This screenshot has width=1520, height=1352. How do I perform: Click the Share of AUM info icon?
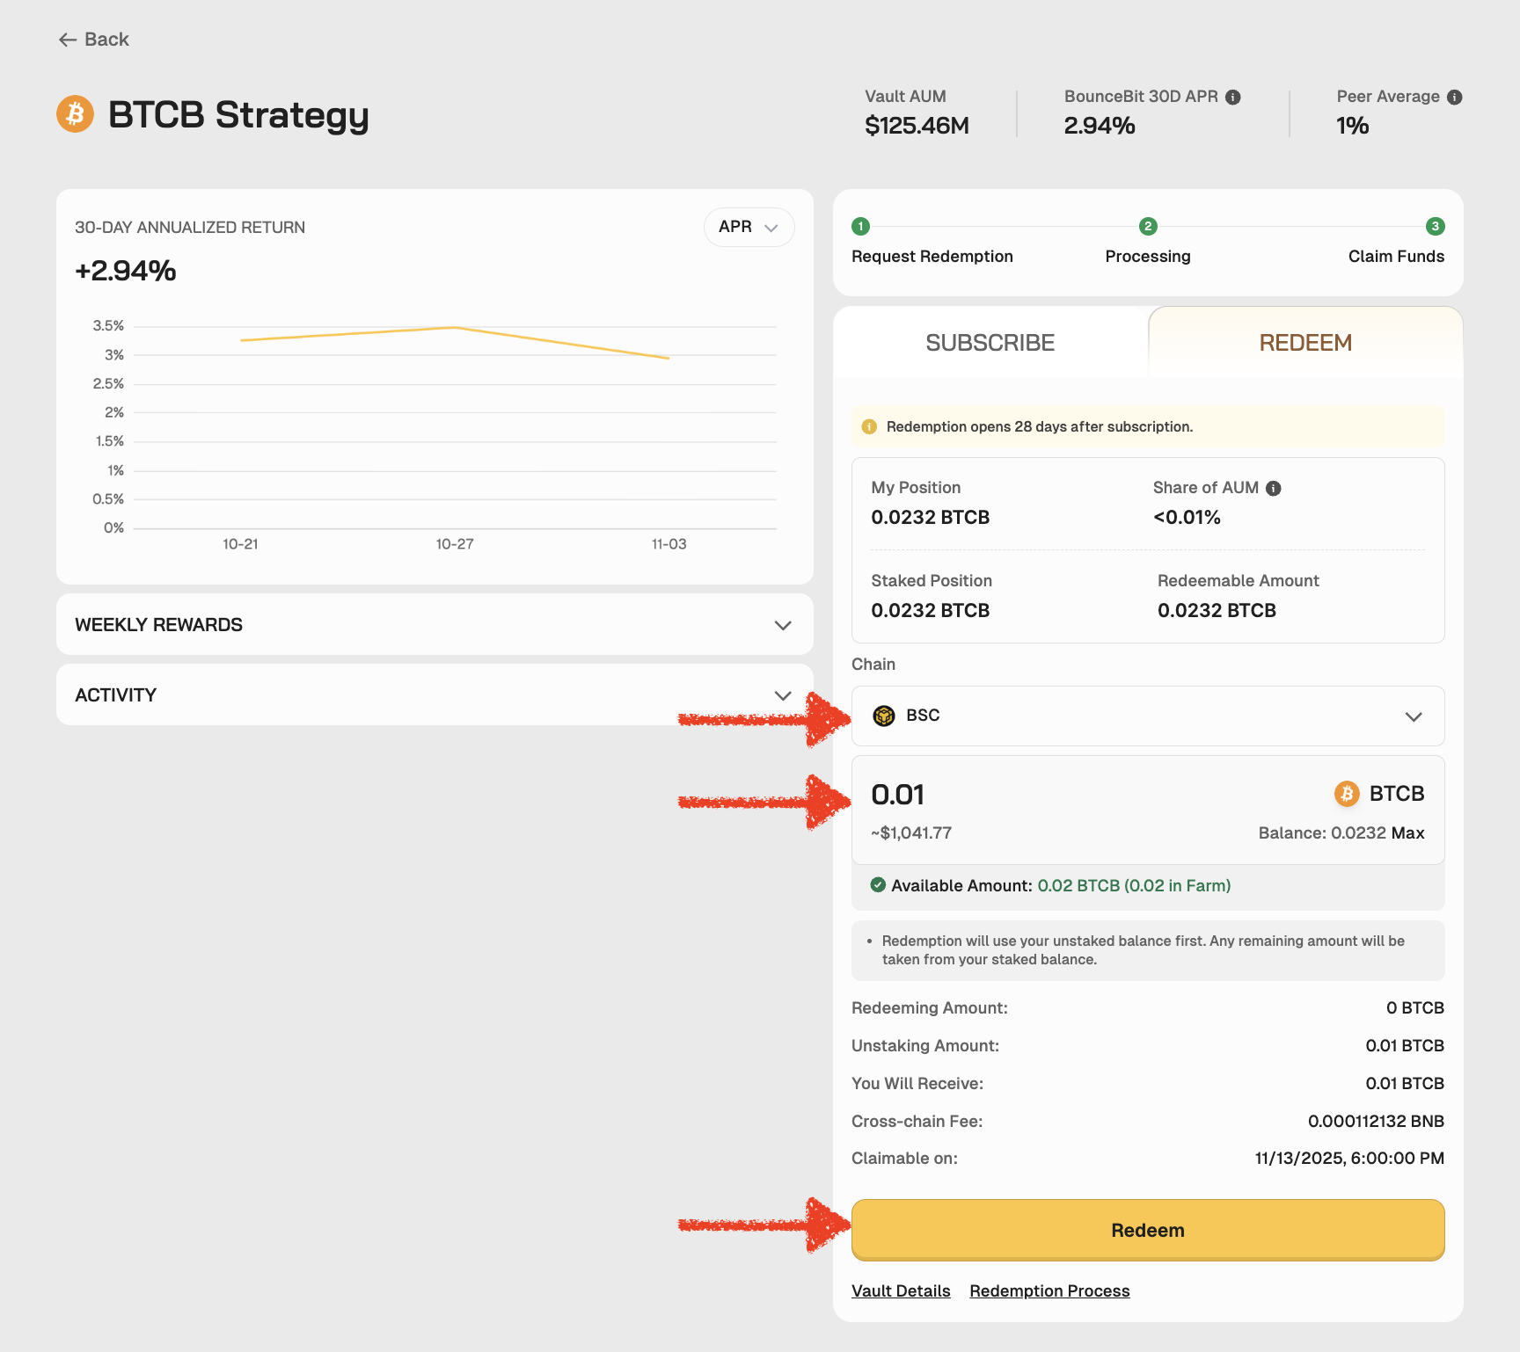1273,489
